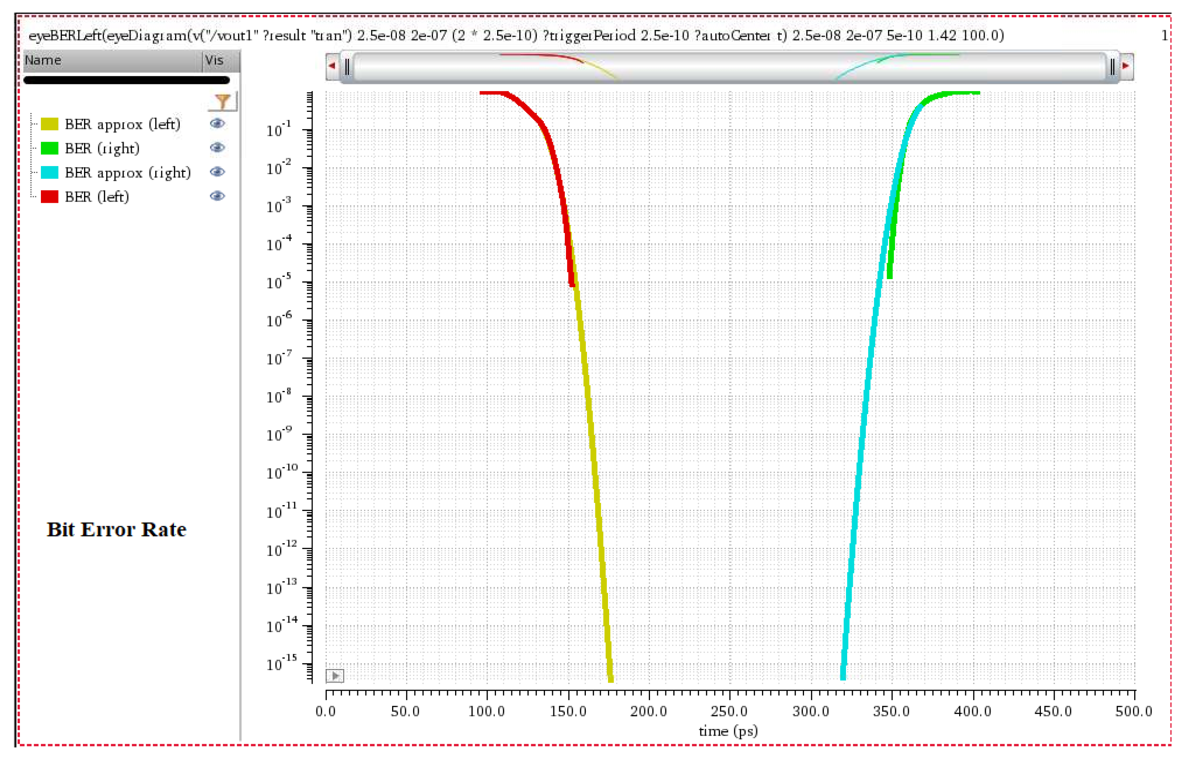Image resolution: width=1185 pixels, height=761 pixels.
Task: Toggle visibility of BER (right) trace
Action: coord(217,148)
